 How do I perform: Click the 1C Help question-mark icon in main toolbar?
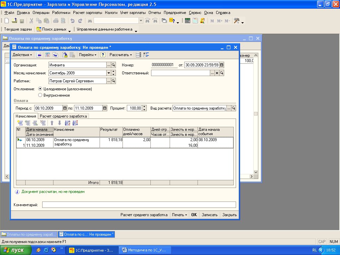pyautogui.click(x=172, y=21)
